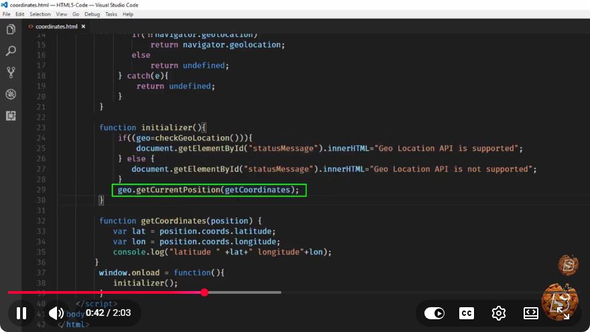Open the Tasks menu

point(111,14)
